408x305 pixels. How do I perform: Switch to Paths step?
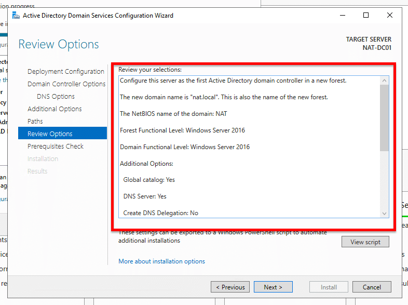[x=35, y=122]
